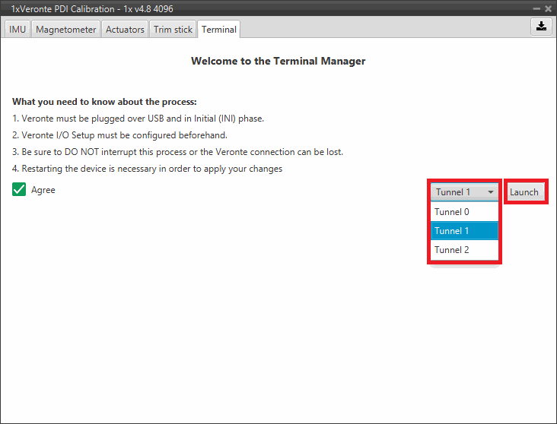Open the Magnetometer tab

[x=66, y=30]
